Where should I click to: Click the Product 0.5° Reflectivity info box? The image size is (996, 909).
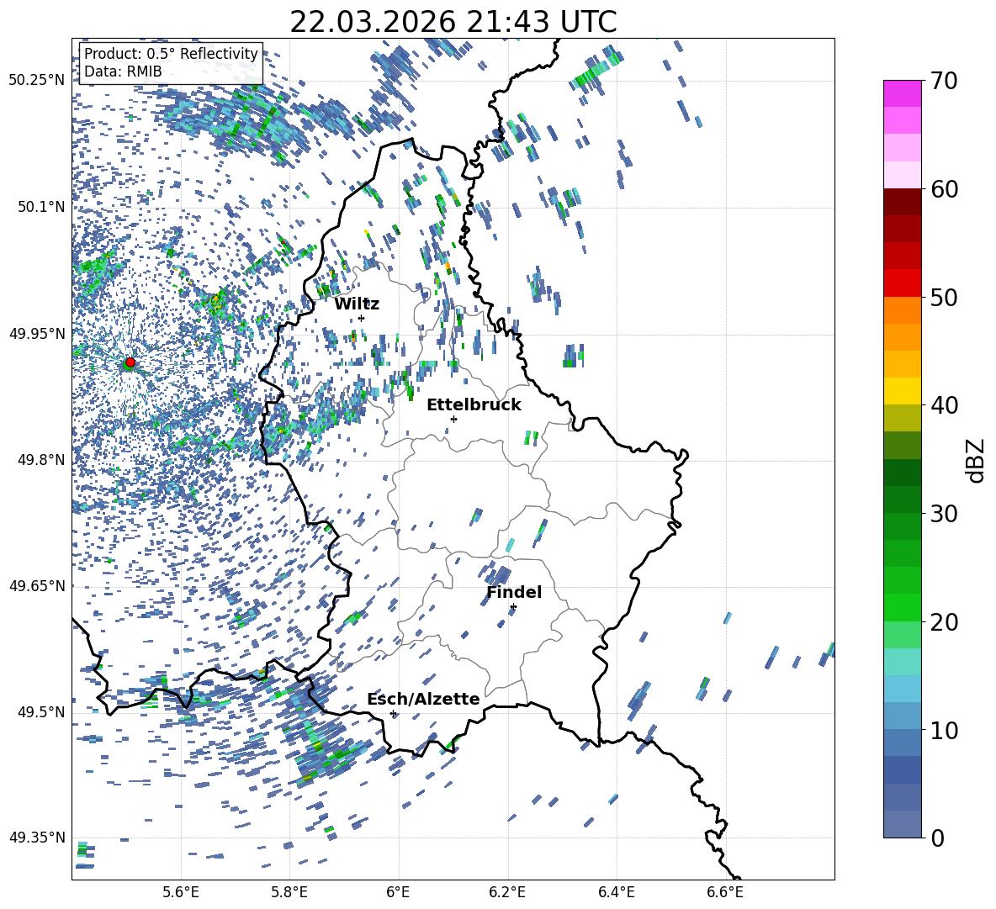click(x=171, y=63)
